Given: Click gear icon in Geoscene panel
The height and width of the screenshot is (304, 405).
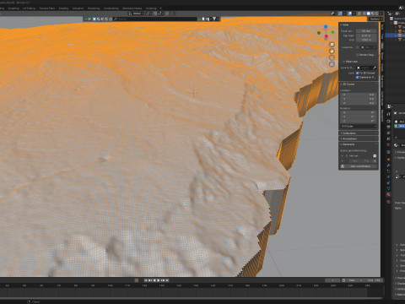Looking at the screenshot, I should (375, 155).
